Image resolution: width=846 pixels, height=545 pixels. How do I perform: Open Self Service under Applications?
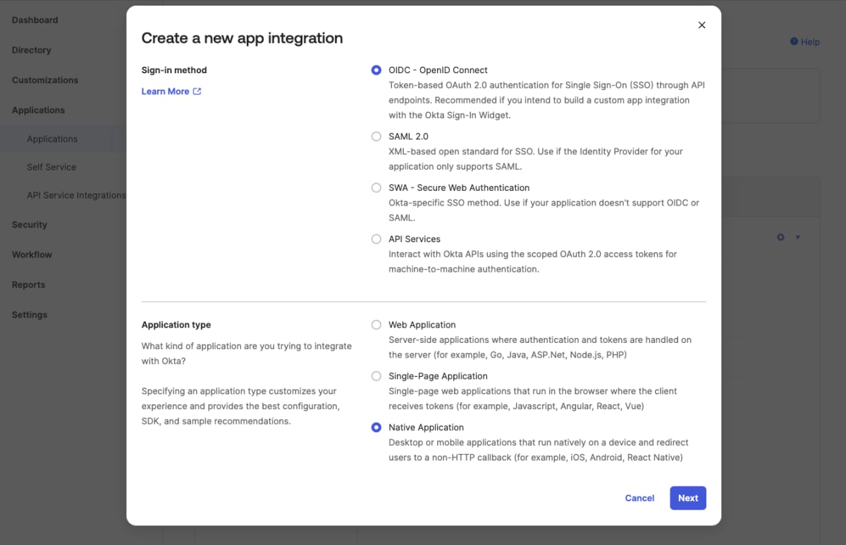(51, 167)
